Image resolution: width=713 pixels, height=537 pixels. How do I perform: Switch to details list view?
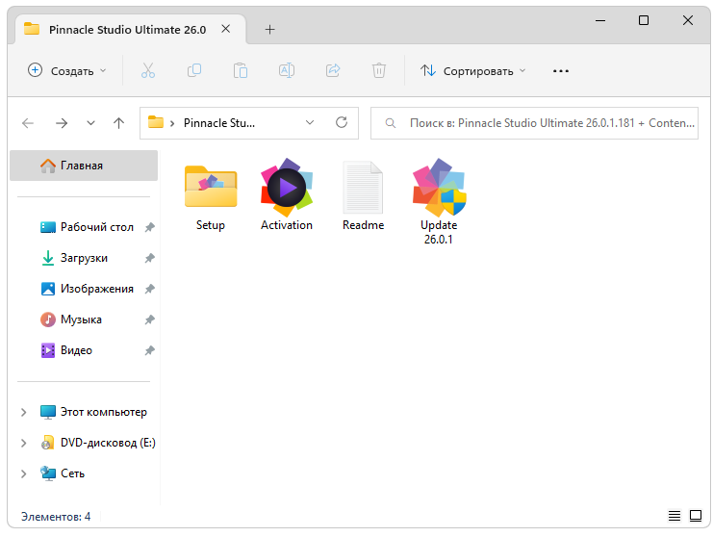coord(675,516)
